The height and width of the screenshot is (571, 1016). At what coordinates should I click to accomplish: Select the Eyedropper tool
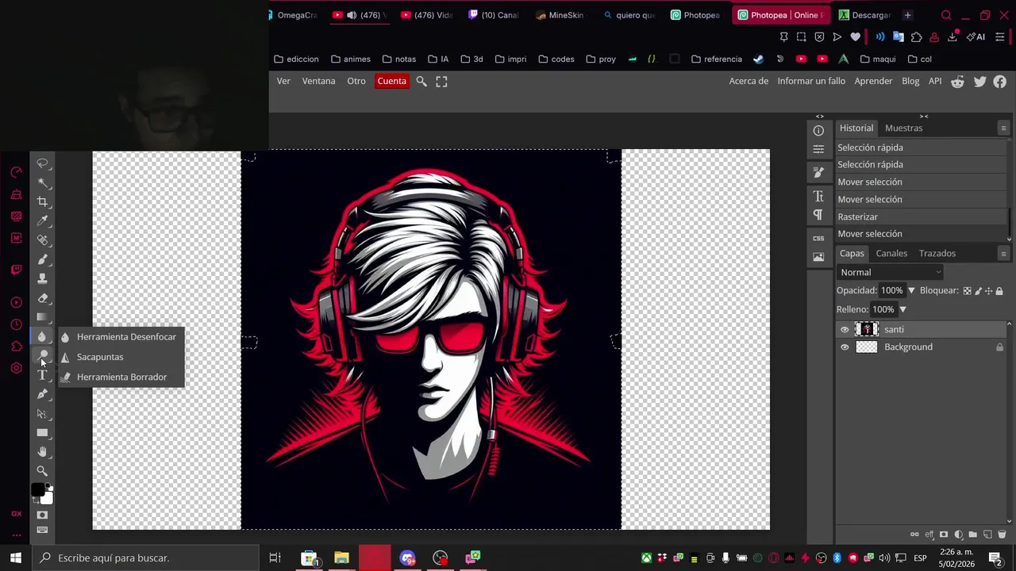(x=42, y=220)
